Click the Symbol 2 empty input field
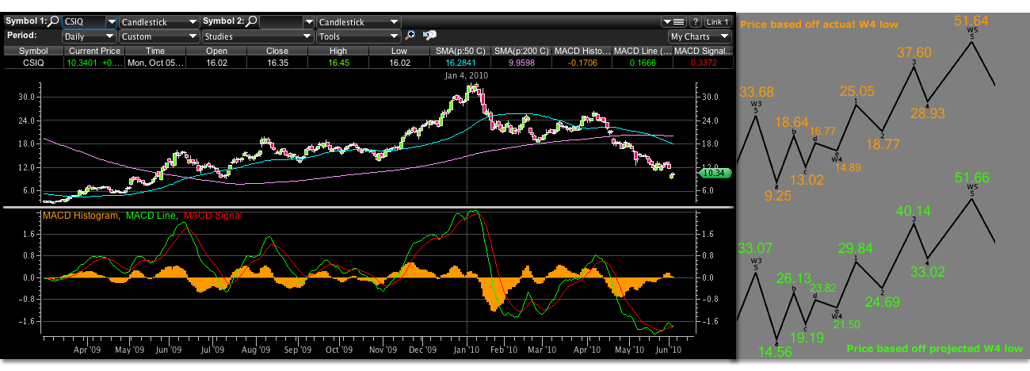This screenshot has width=1030, height=371. [x=280, y=22]
